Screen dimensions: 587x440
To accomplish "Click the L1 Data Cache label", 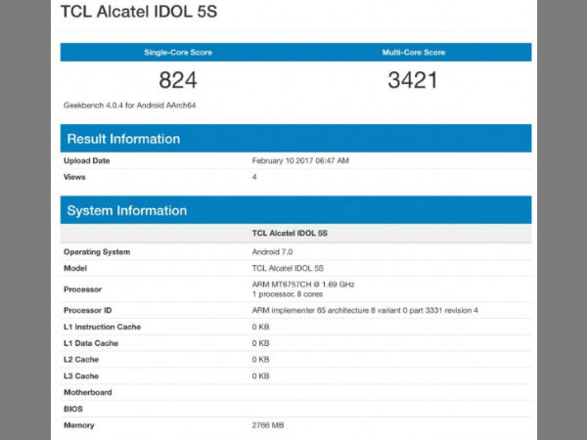I will click(x=91, y=343).
